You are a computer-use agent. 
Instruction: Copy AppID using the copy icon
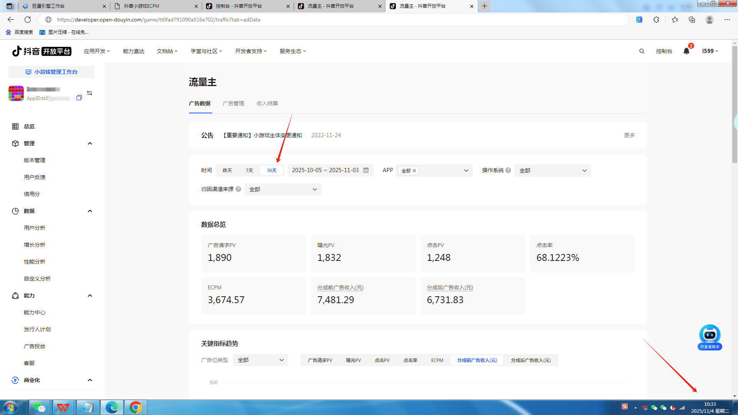pyautogui.click(x=79, y=98)
